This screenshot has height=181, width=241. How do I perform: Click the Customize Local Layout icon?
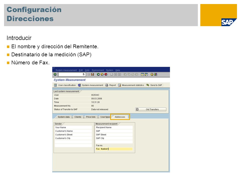coord(156,74)
